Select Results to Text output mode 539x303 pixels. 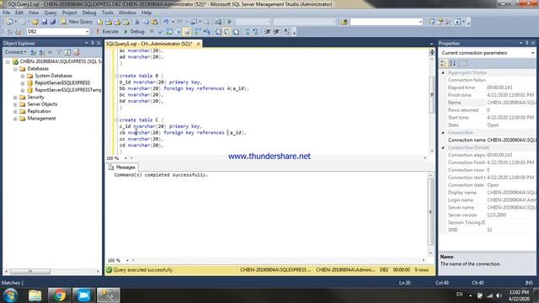pyautogui.click(x=218, y=32)
